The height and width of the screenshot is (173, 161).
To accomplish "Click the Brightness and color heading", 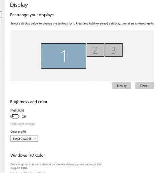I will pyautogui.click(x=29, y=102).
